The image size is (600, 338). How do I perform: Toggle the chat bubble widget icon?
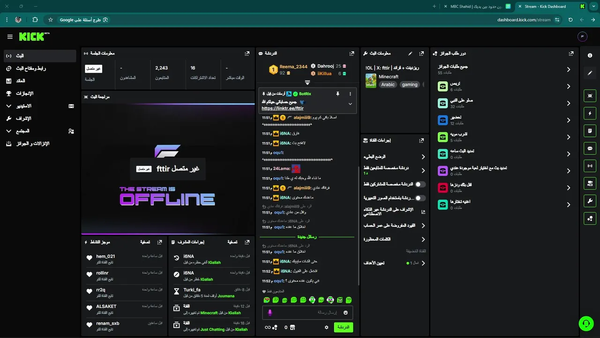tap(590, 148)
